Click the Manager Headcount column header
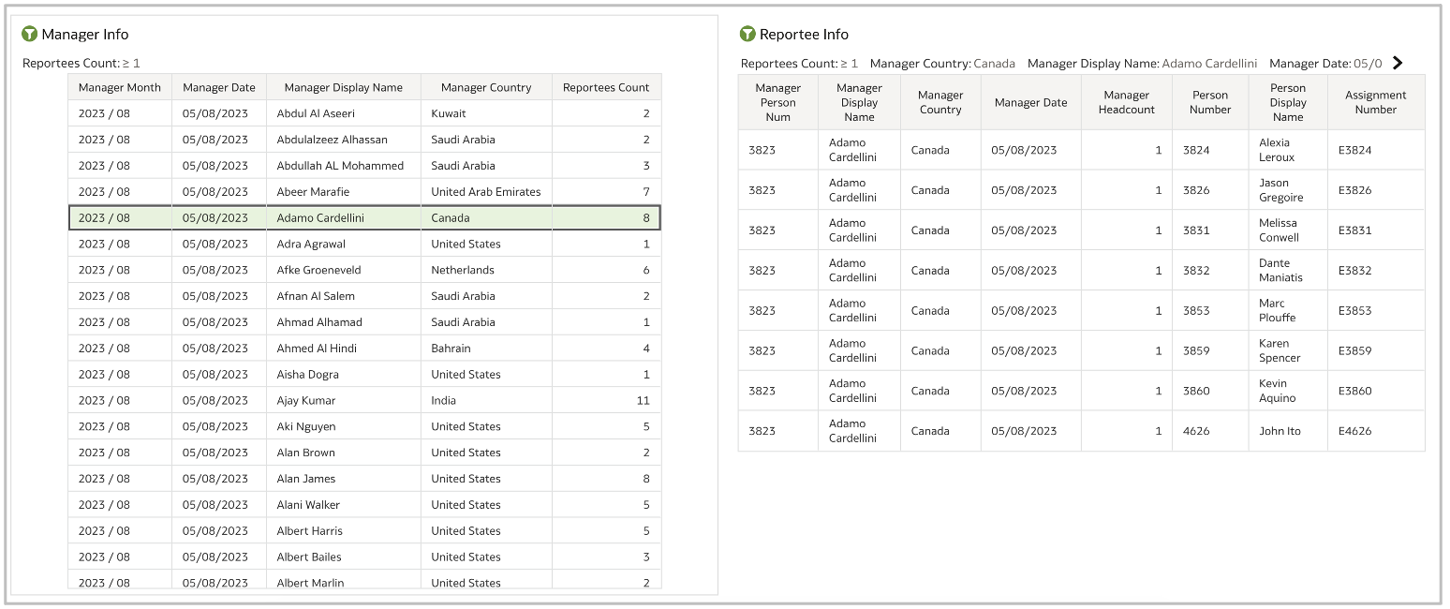 pos(1126,101)
